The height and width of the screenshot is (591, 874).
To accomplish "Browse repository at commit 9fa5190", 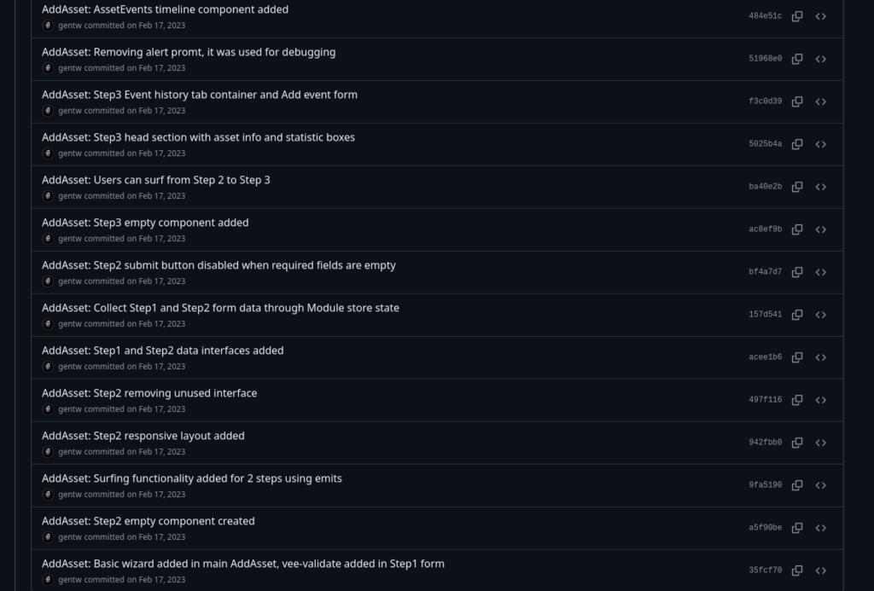I will click(820, 485).
